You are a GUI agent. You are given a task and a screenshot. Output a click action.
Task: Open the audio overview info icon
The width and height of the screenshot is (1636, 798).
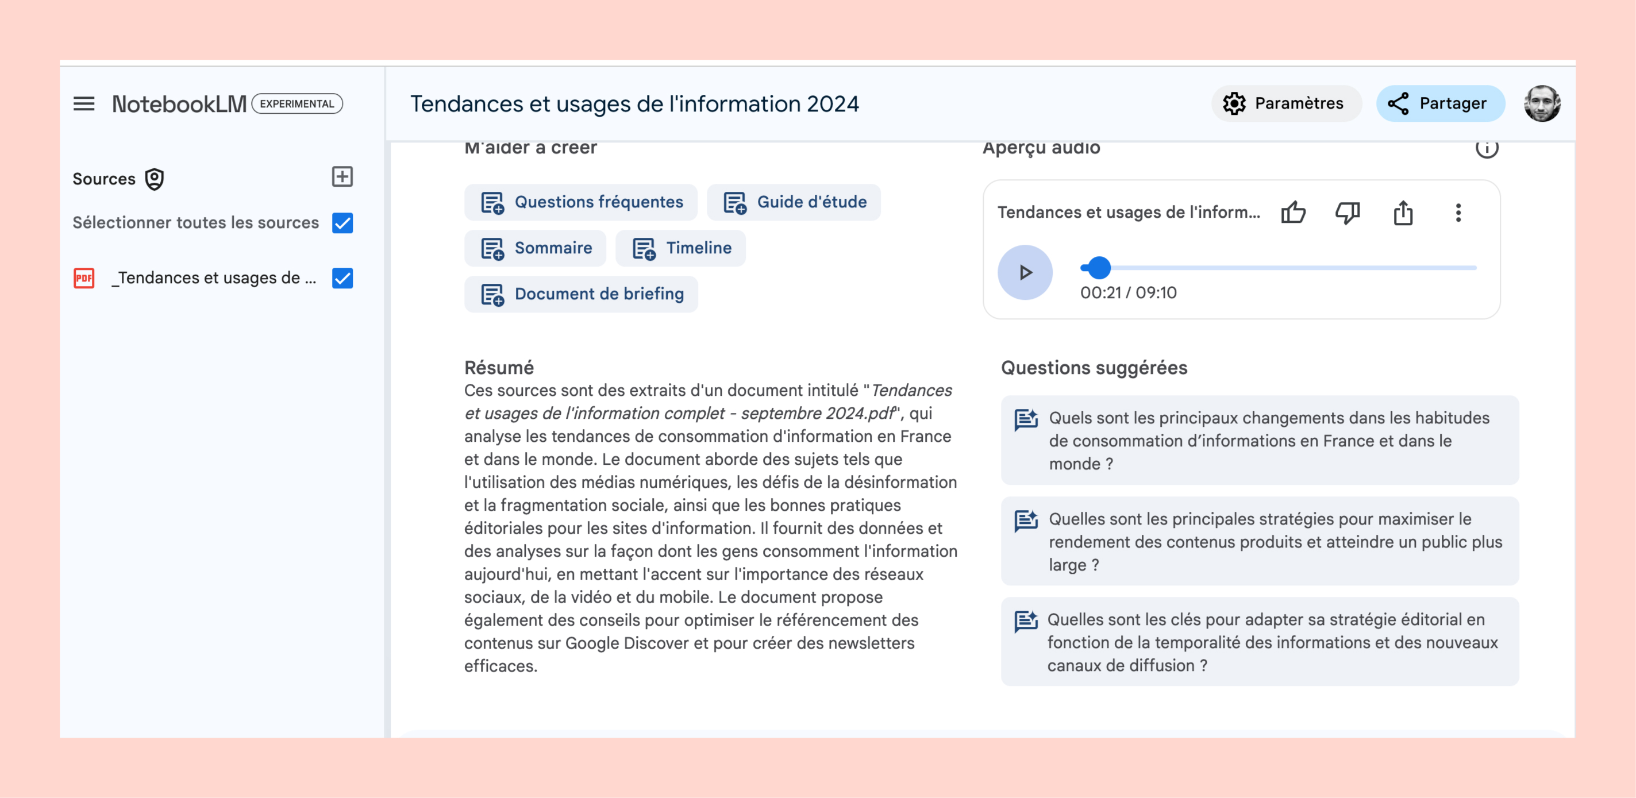[1486, 148]
